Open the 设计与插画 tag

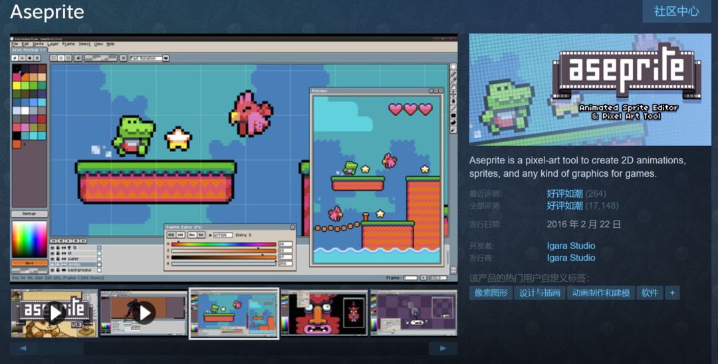point(540,293)
